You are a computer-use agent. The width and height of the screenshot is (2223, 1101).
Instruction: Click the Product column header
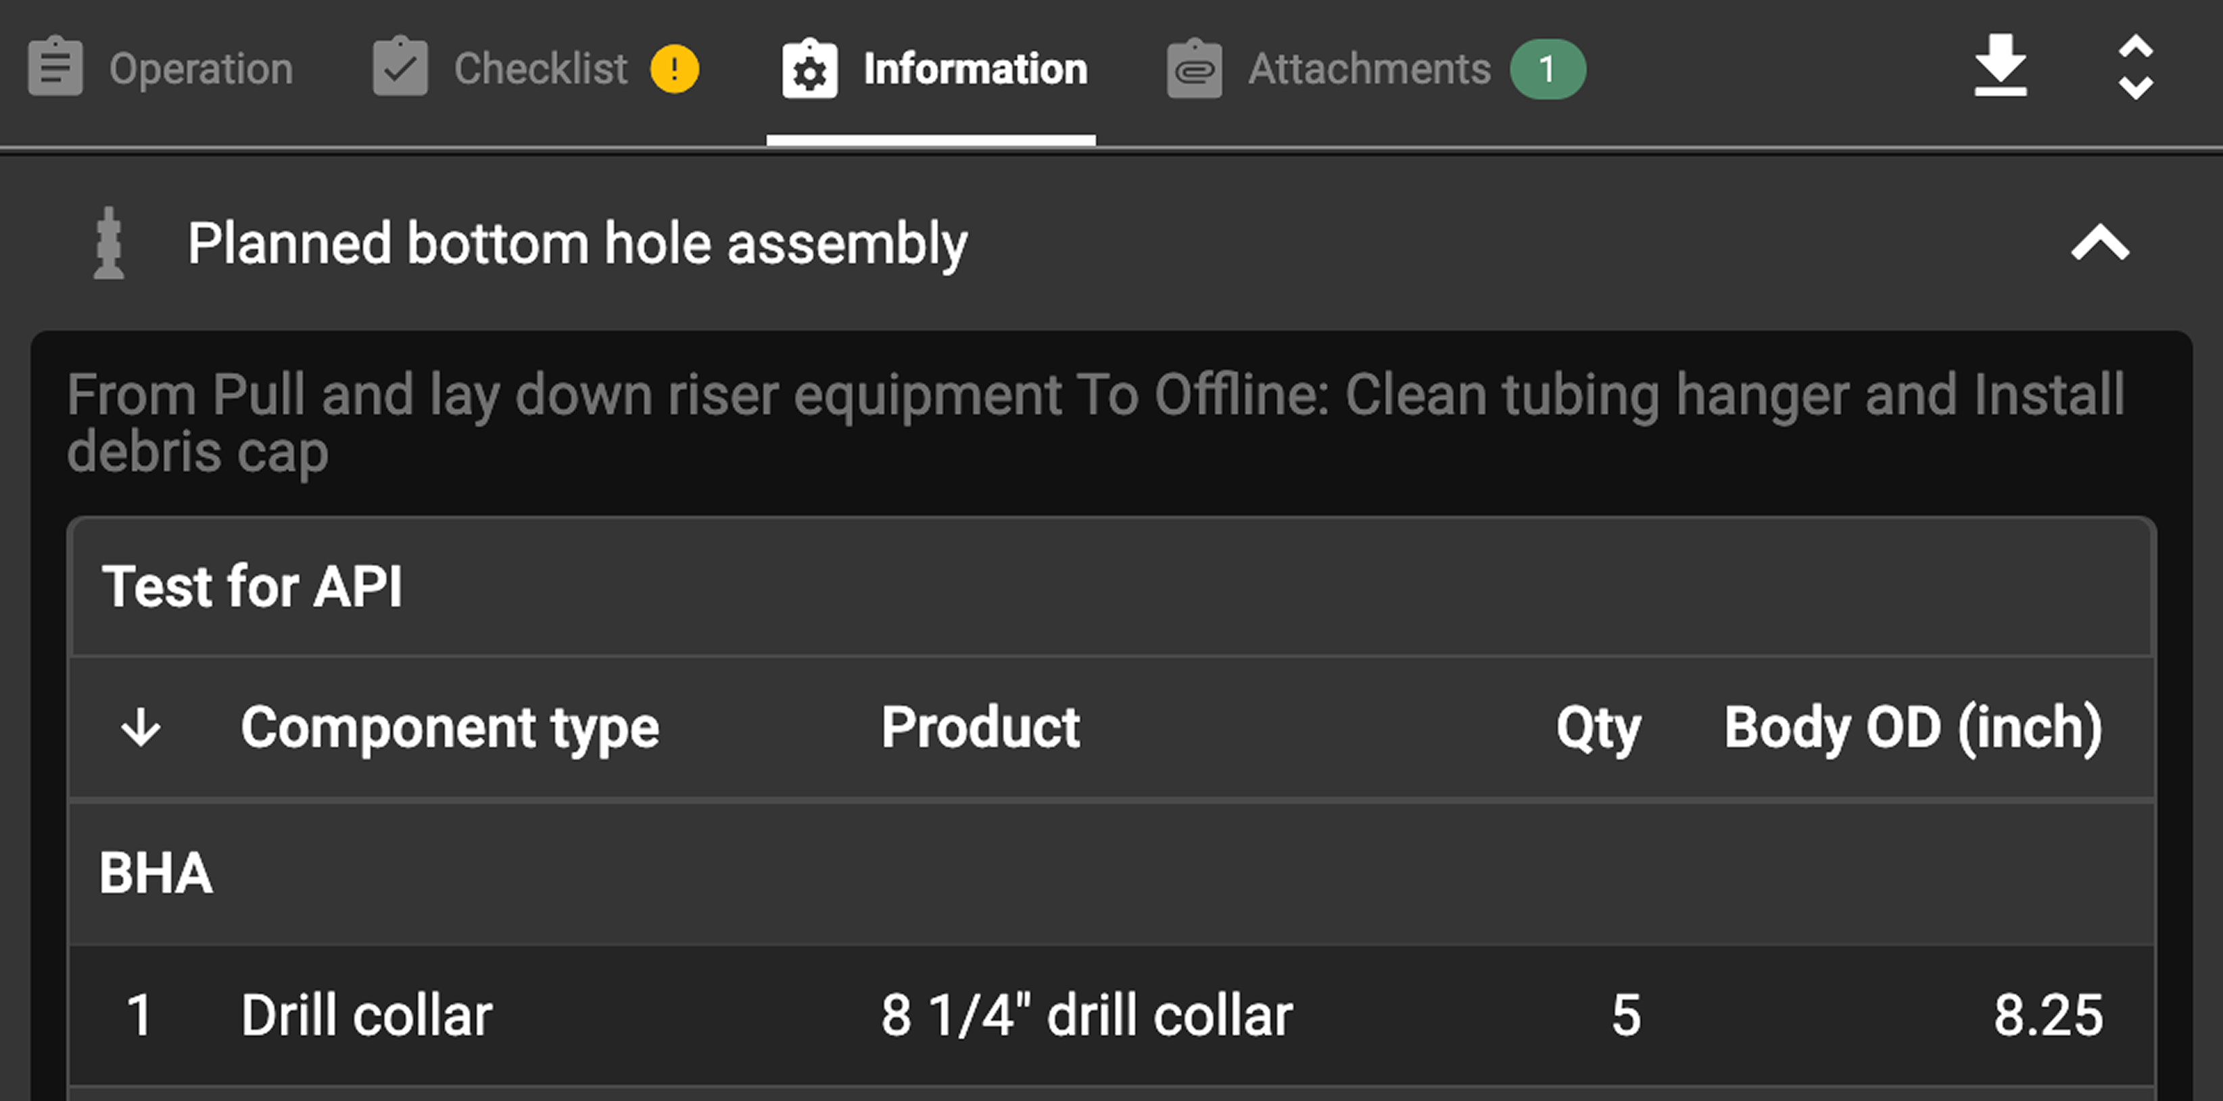pos(980,728)
